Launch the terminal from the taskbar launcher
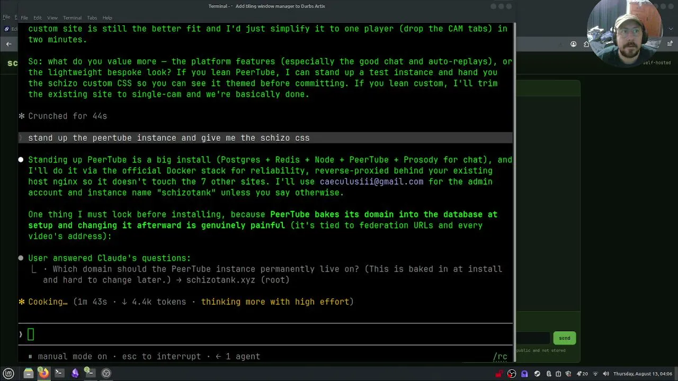This screenshot has width=678, height=381. click(x=59, y=373)
